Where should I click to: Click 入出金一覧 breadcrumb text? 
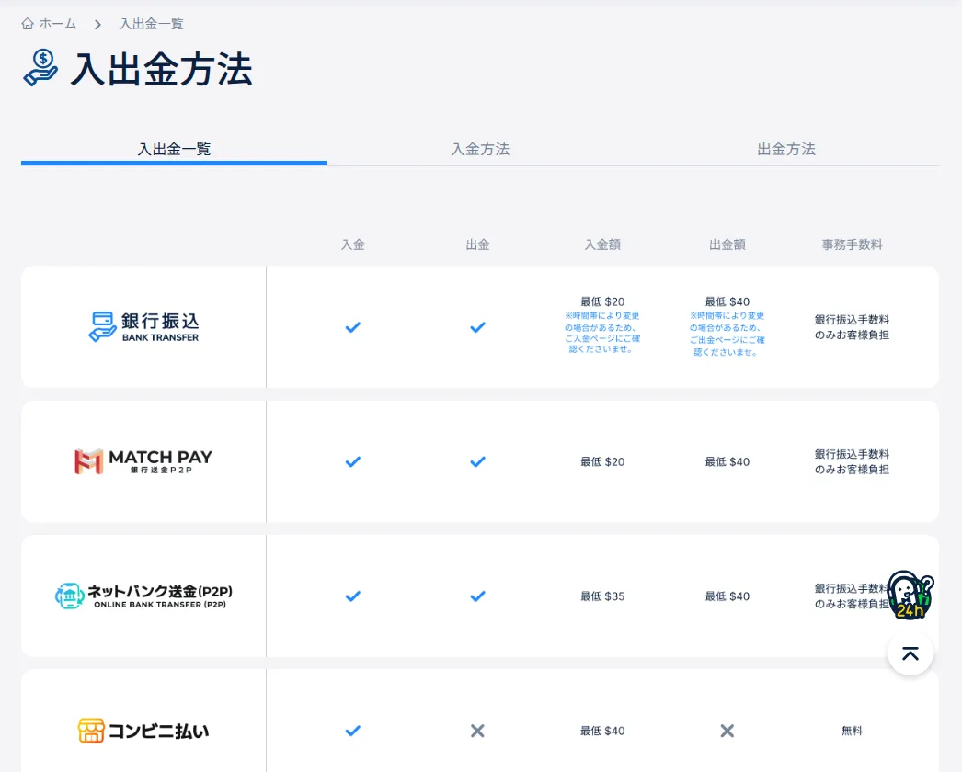[x=152, y=24]
